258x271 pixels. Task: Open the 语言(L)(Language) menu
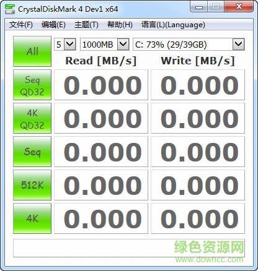point(173,25)
